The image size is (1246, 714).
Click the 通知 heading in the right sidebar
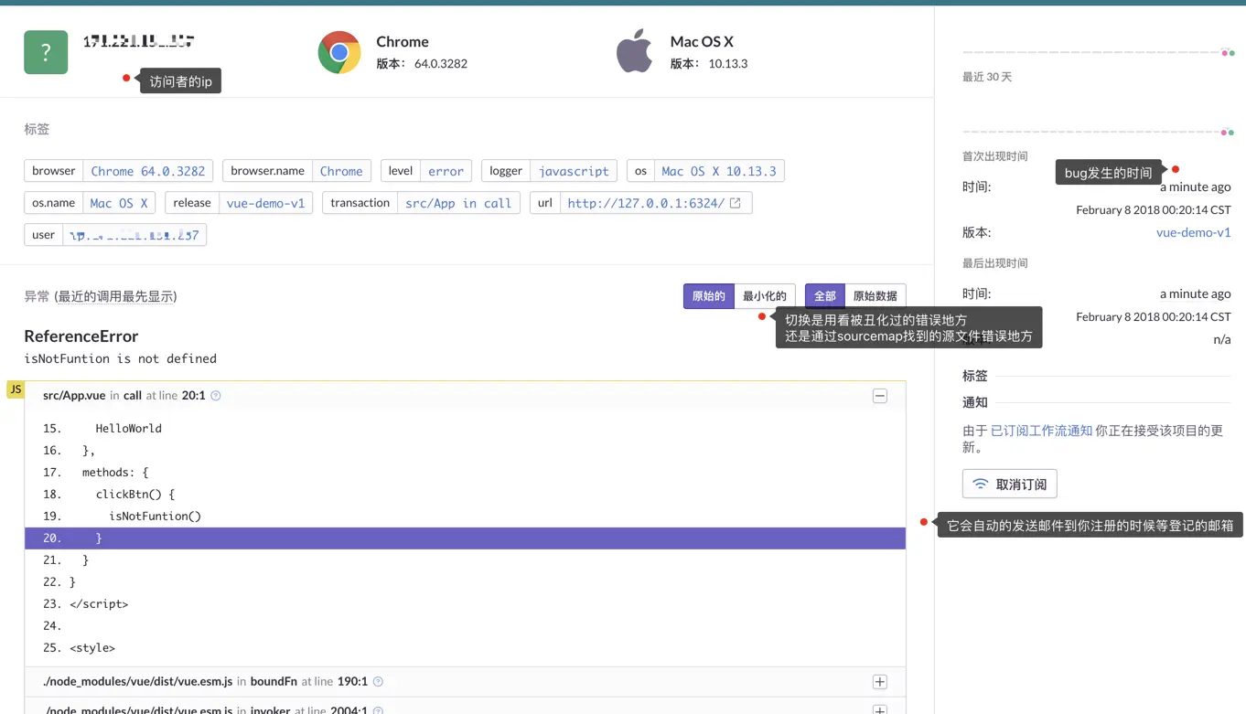click(x=975, y=402)
